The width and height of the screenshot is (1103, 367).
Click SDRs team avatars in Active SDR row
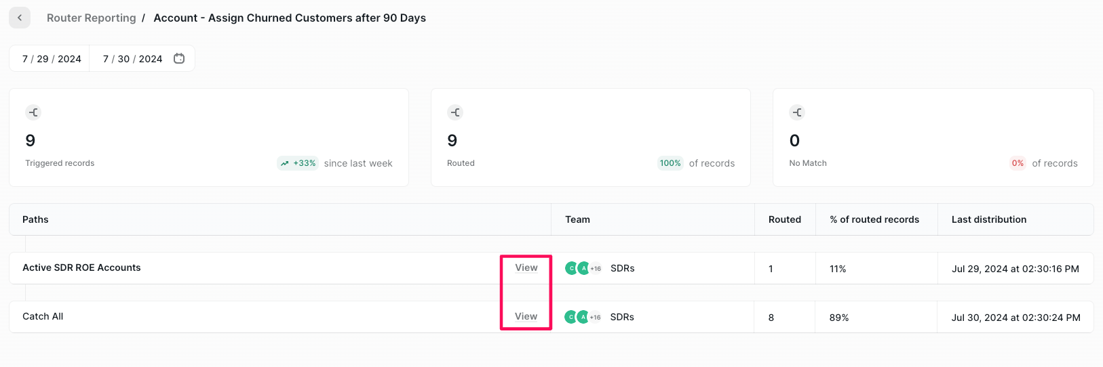583,268
